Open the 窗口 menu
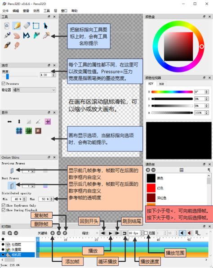Image resolution: width=213 pixels, height=268 pixels. click(x=64, y=11)
